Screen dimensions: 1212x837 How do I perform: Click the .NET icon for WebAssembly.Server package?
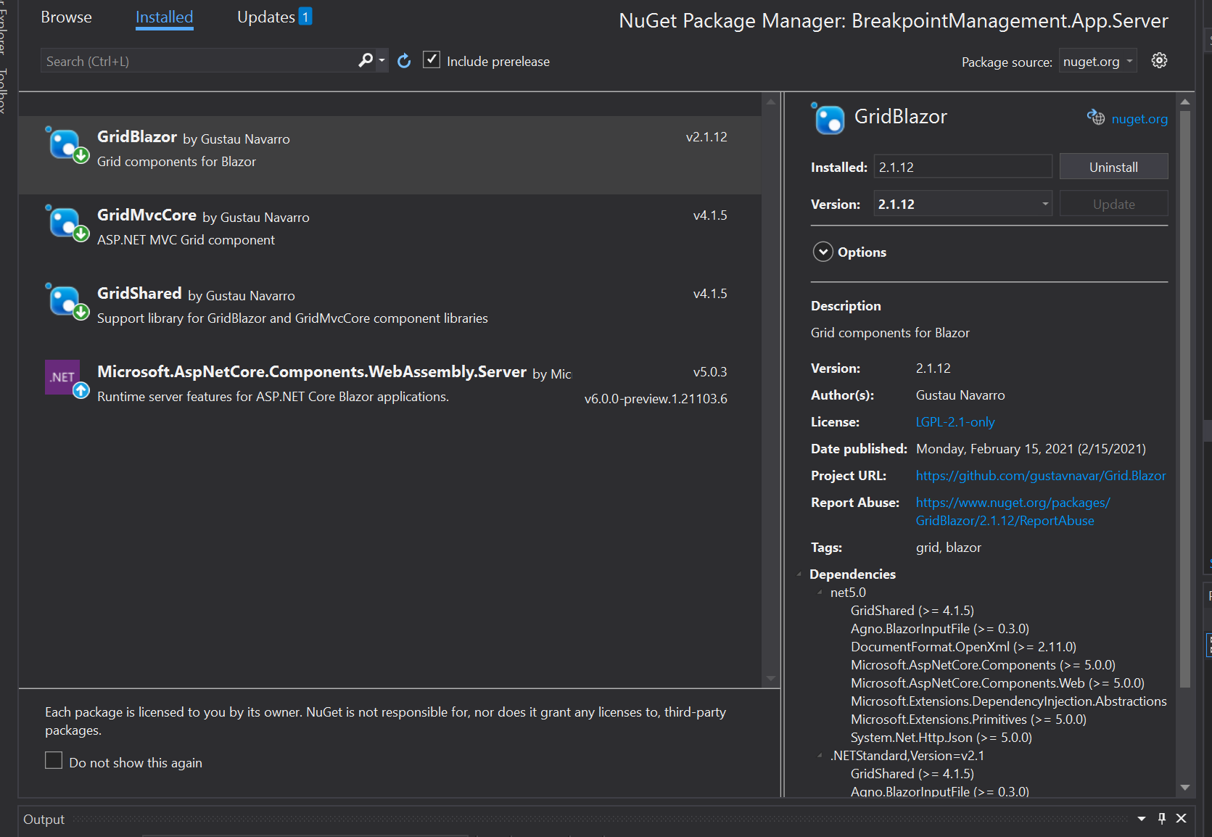(x=67, y=379)
